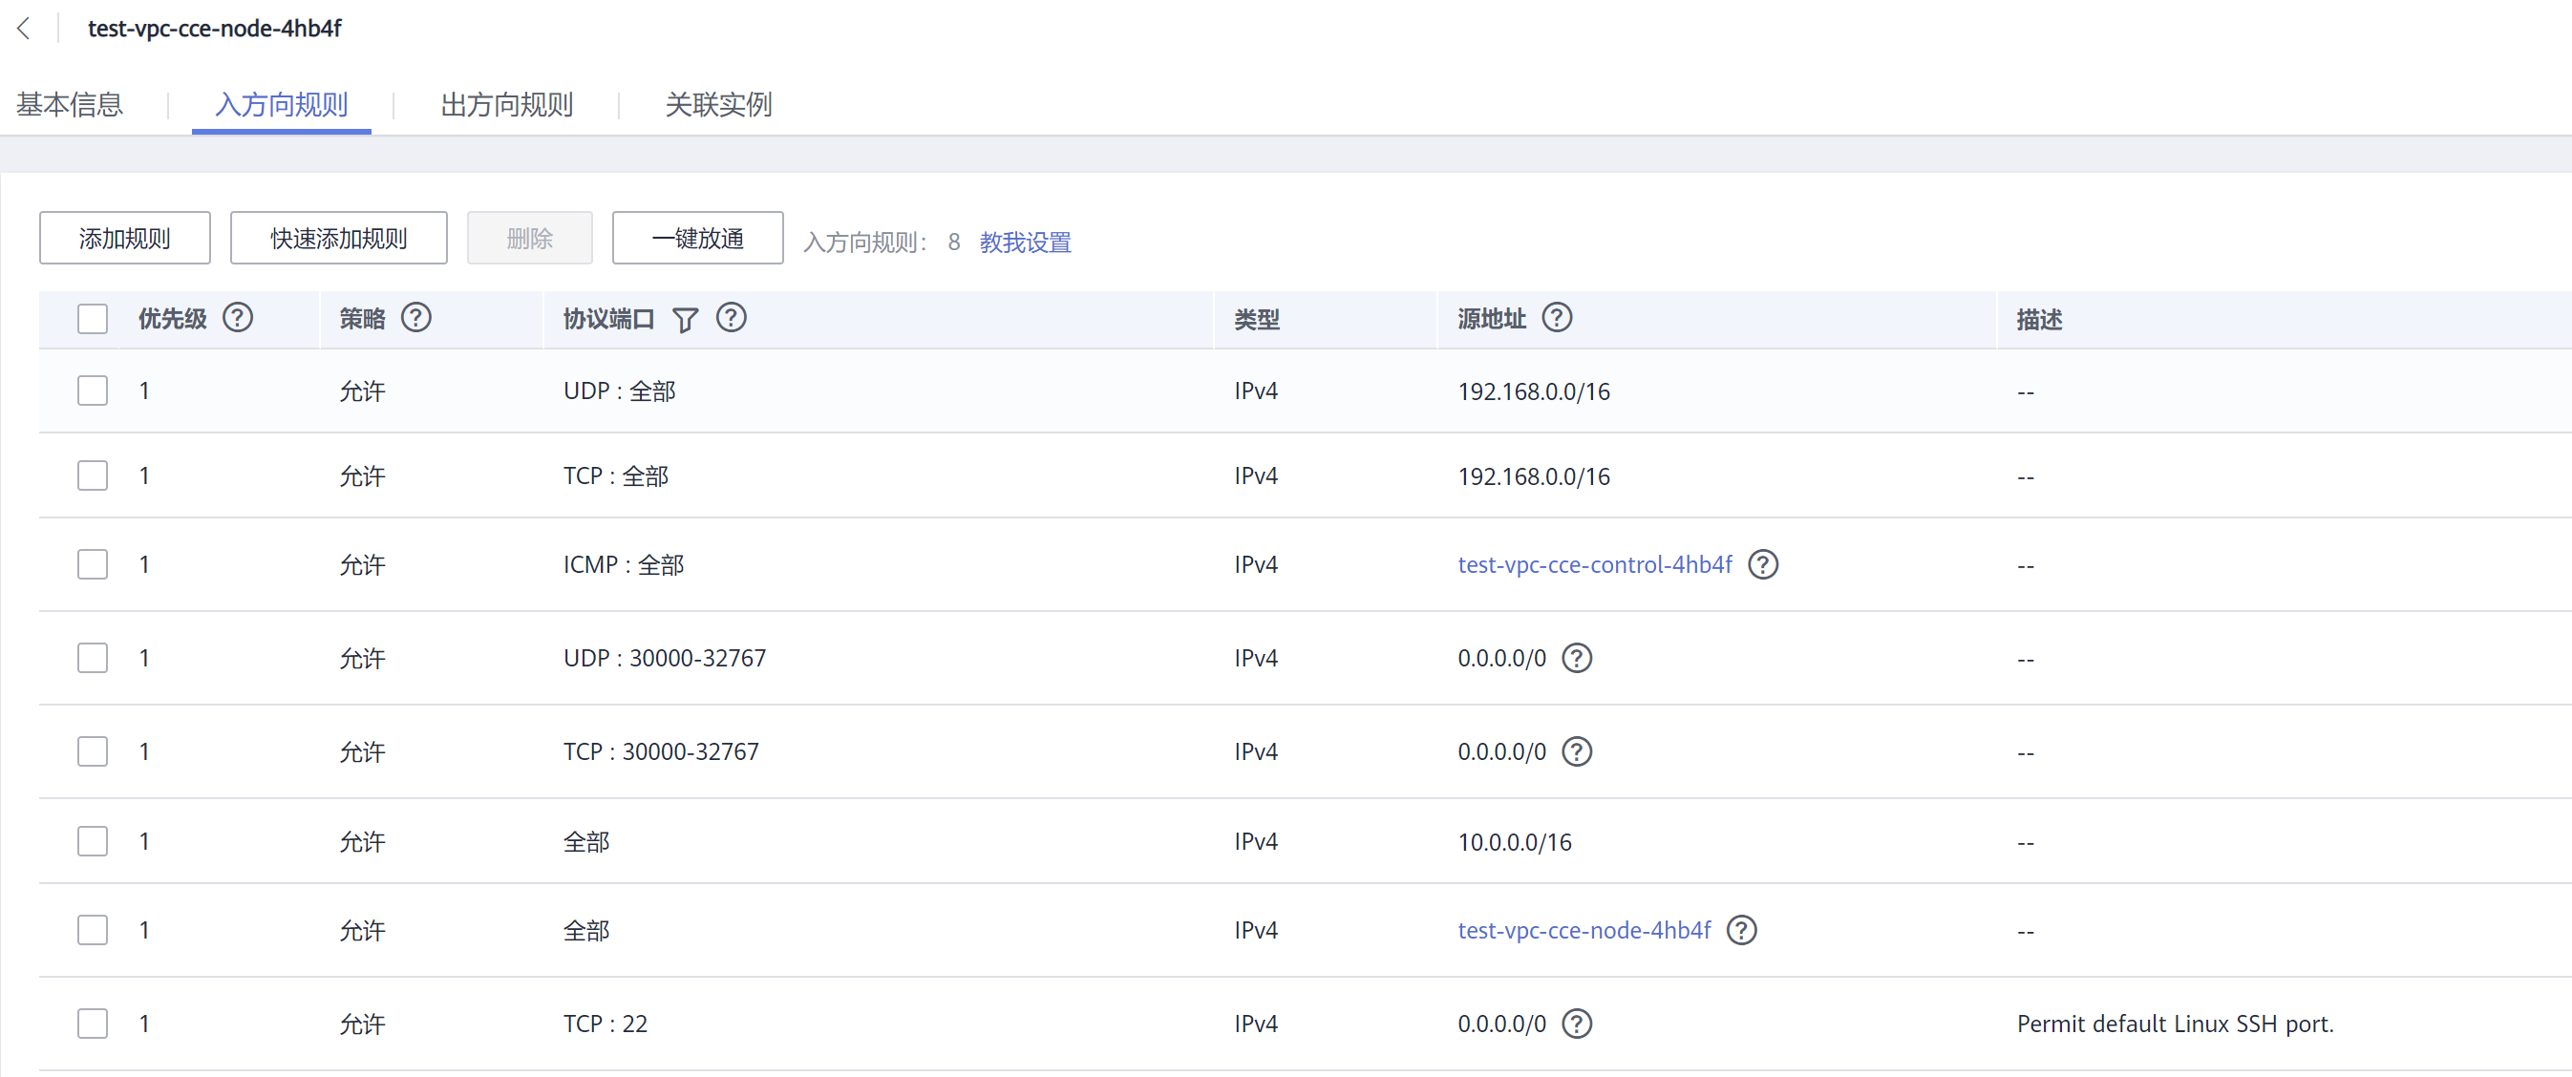Screen dimensions: 2572x1077
Task: Click help icon next to 优先级 header
Action: 238,318
